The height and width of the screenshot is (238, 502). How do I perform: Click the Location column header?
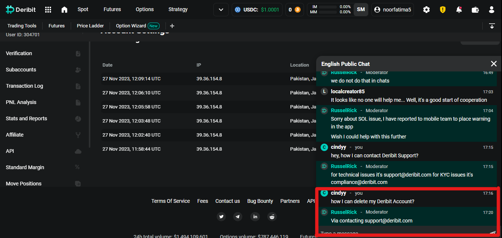(x=299, y=65)
